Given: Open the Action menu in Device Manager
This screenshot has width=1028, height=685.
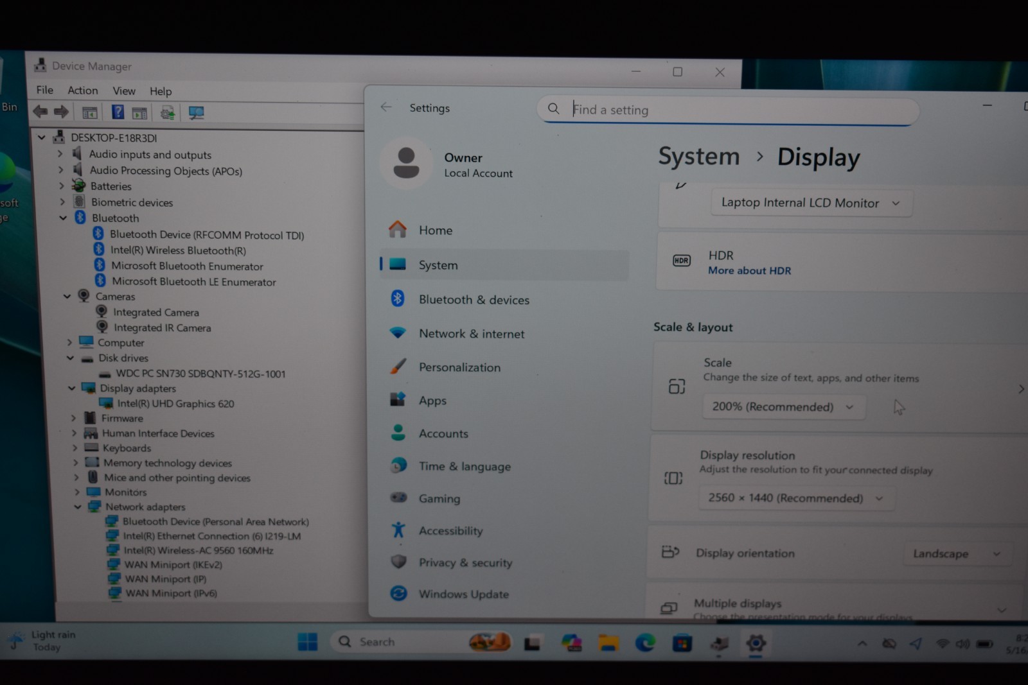Looking at the screenshot, I should (83, 91).
